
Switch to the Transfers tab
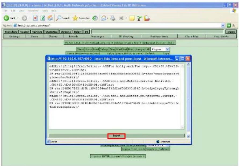click(x=11, y=32)
